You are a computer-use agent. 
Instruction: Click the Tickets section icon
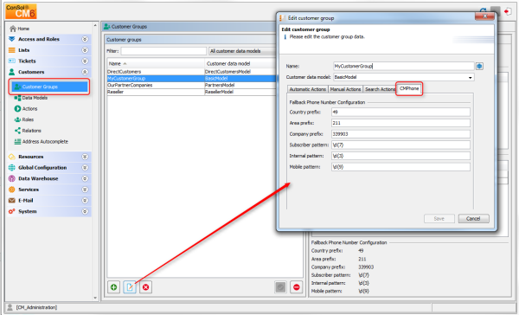point(12,61)
